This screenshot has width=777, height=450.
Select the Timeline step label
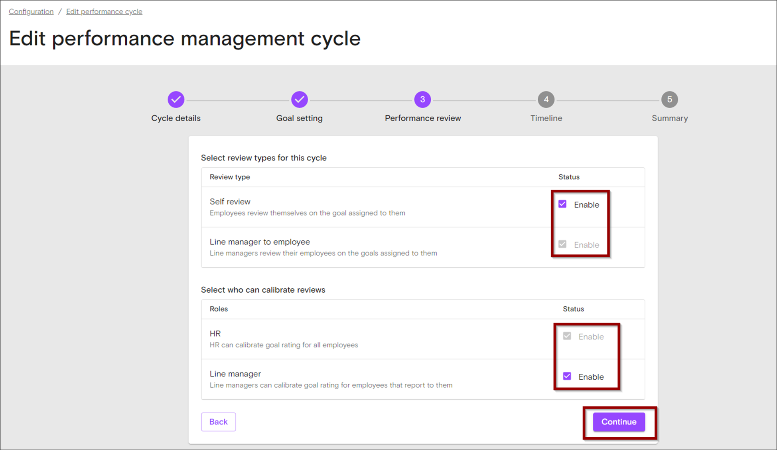(546, 118)
